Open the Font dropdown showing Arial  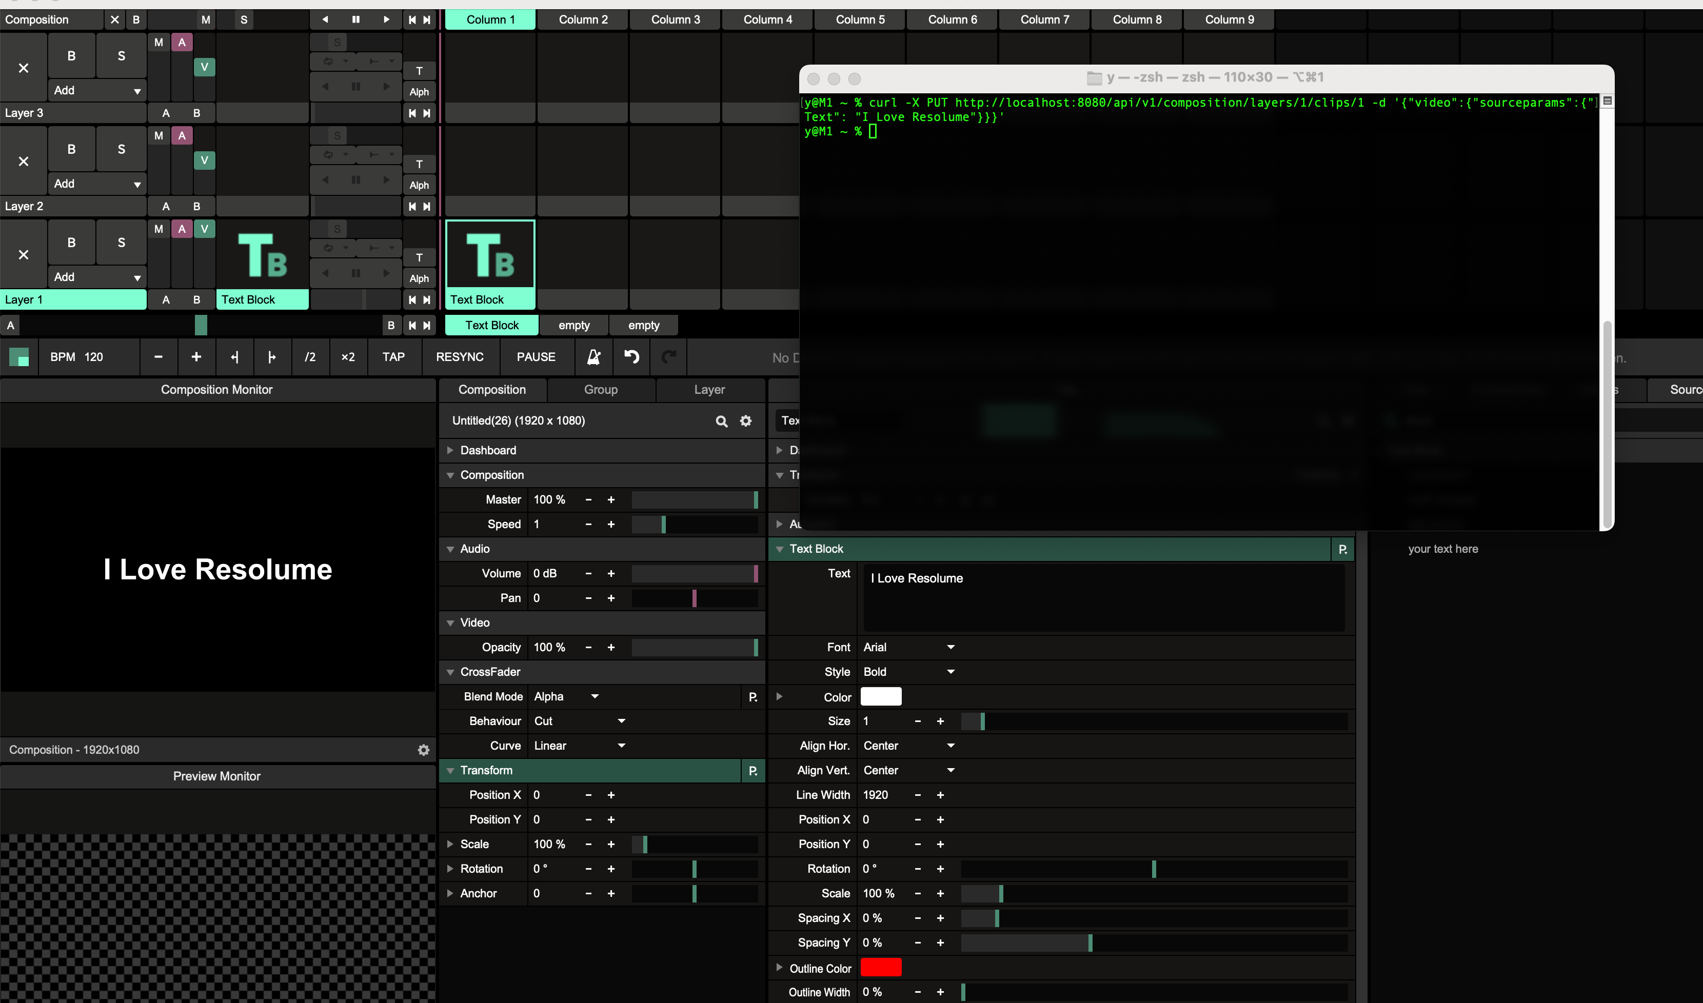point(908,647)
